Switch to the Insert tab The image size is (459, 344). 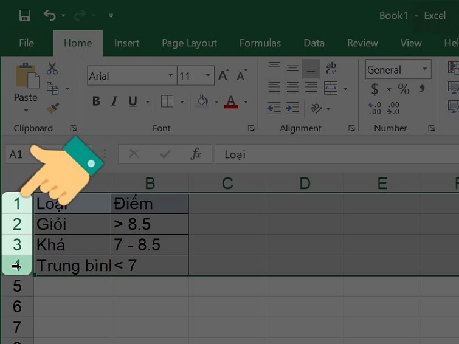coord(126,43)
